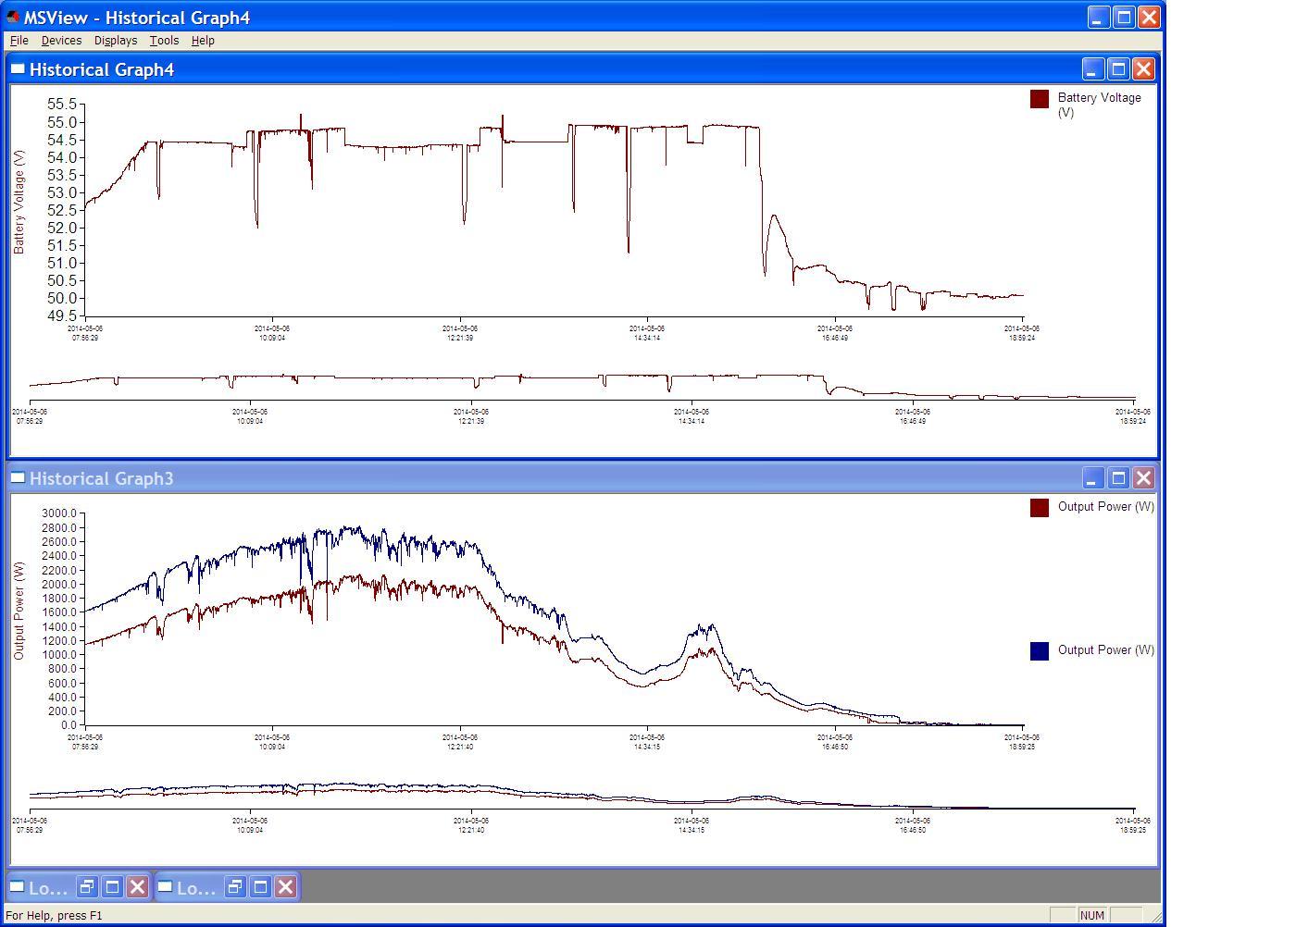Open the Tools menu
This screenshot has width=1296, height=927.
pos(164,41)
